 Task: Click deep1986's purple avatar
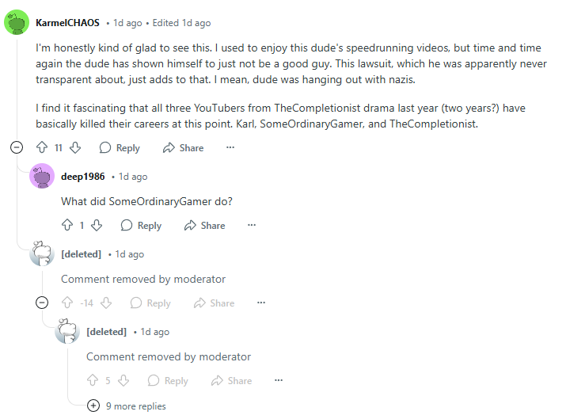pos(42,176)
